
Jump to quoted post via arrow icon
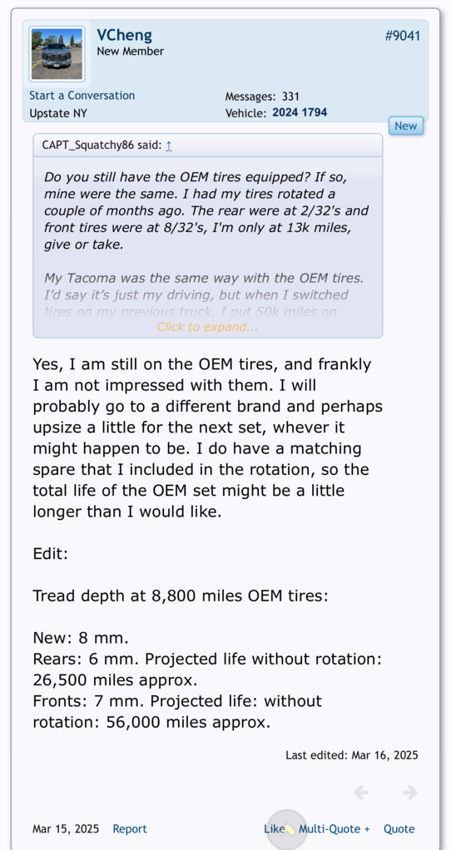[x=169, y=146]
